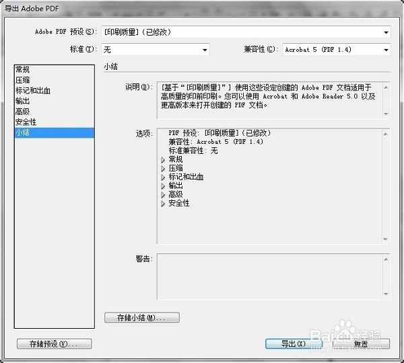Expand the 压缩 triangle in options summary

pos(163,169)
